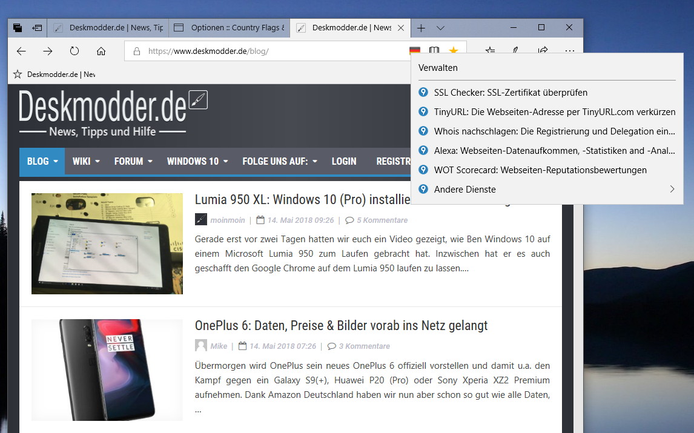This screenshot has height=433, width=694.
Task: Open the Lumia 950 XL article headline
Action: pyautogui.click(x=303, y=200)
